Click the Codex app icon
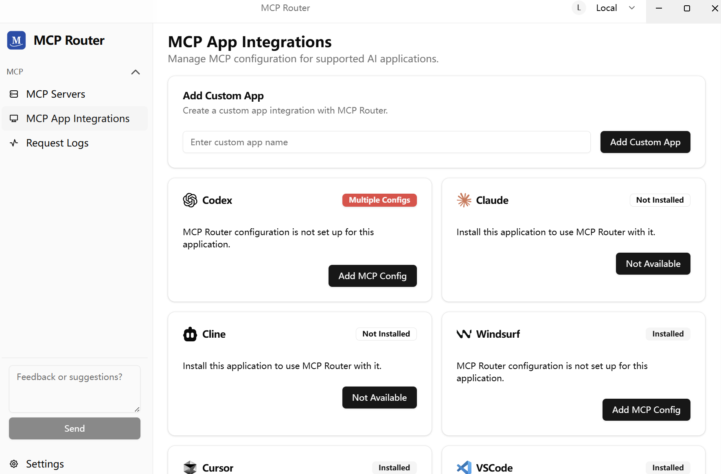 190,200
